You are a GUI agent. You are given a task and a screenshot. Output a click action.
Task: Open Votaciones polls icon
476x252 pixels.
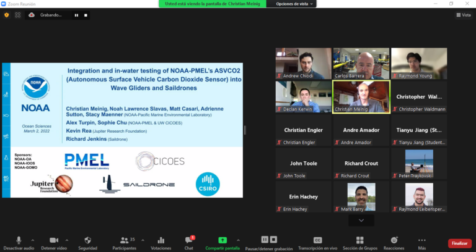point(161,240)
